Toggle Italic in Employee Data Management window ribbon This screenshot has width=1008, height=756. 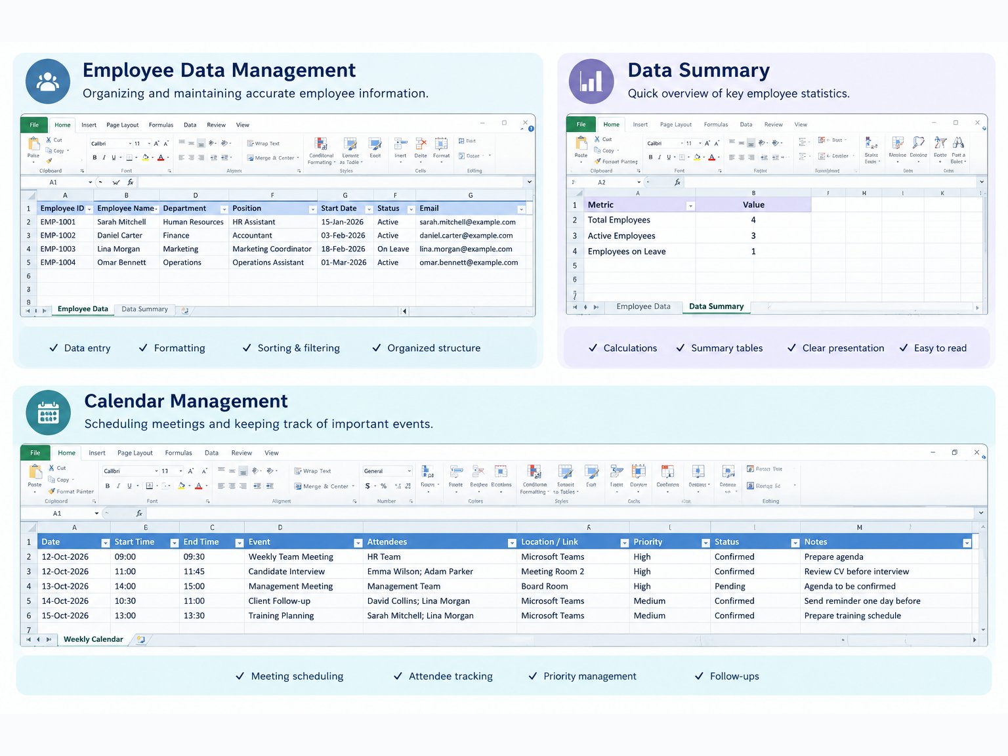(x=104, y=157)
